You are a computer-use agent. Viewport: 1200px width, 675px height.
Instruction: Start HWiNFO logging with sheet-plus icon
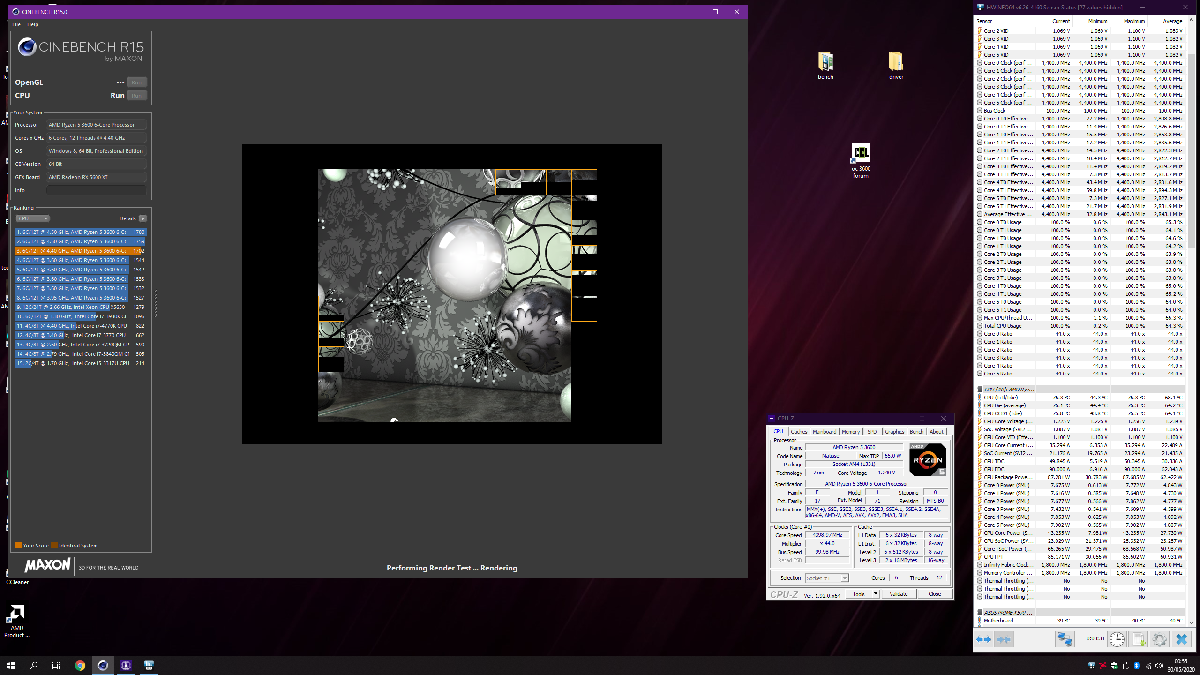(x=1138, y=639)
